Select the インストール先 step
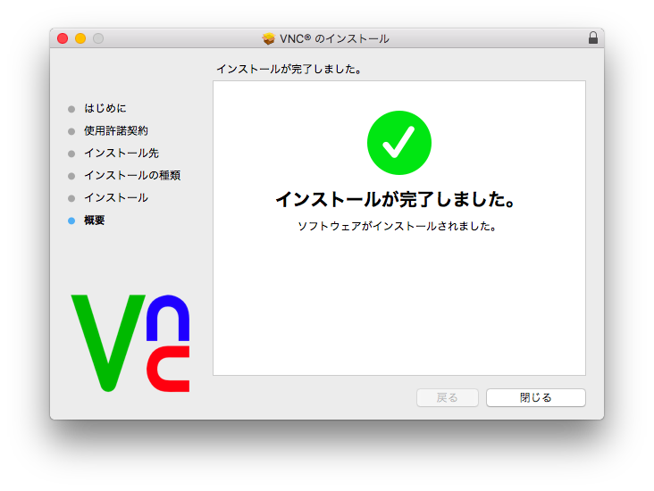This screenshot has width=654, height=491. 122,154
